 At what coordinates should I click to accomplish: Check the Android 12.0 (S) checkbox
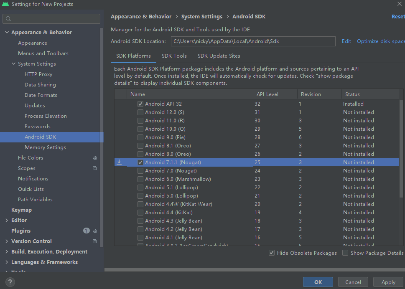tap(140, 112)
